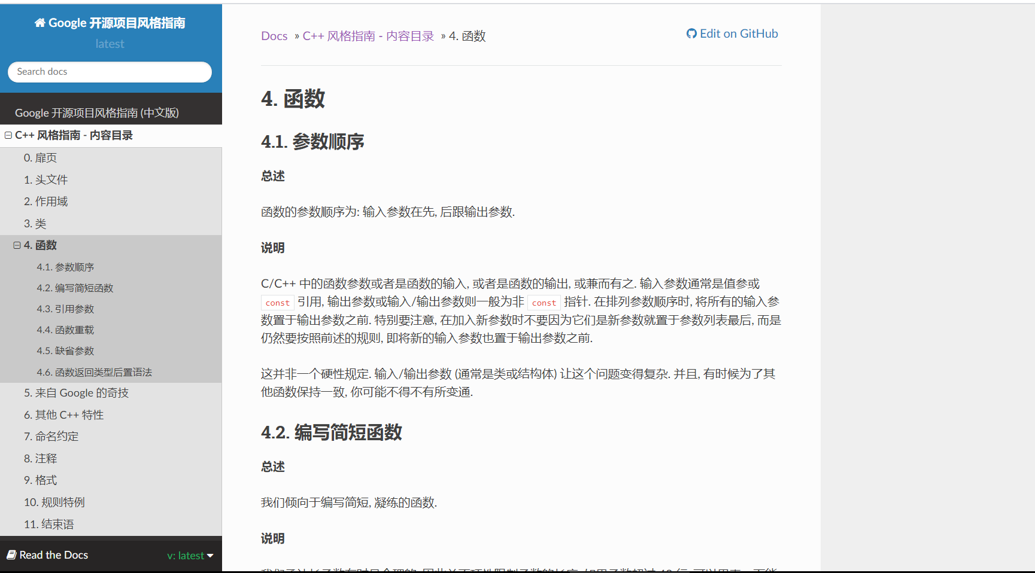The height and width of the screenshot is (573, 1035).
Task: Click the 说明 label under 4.1 section
Action: point(273,248)
